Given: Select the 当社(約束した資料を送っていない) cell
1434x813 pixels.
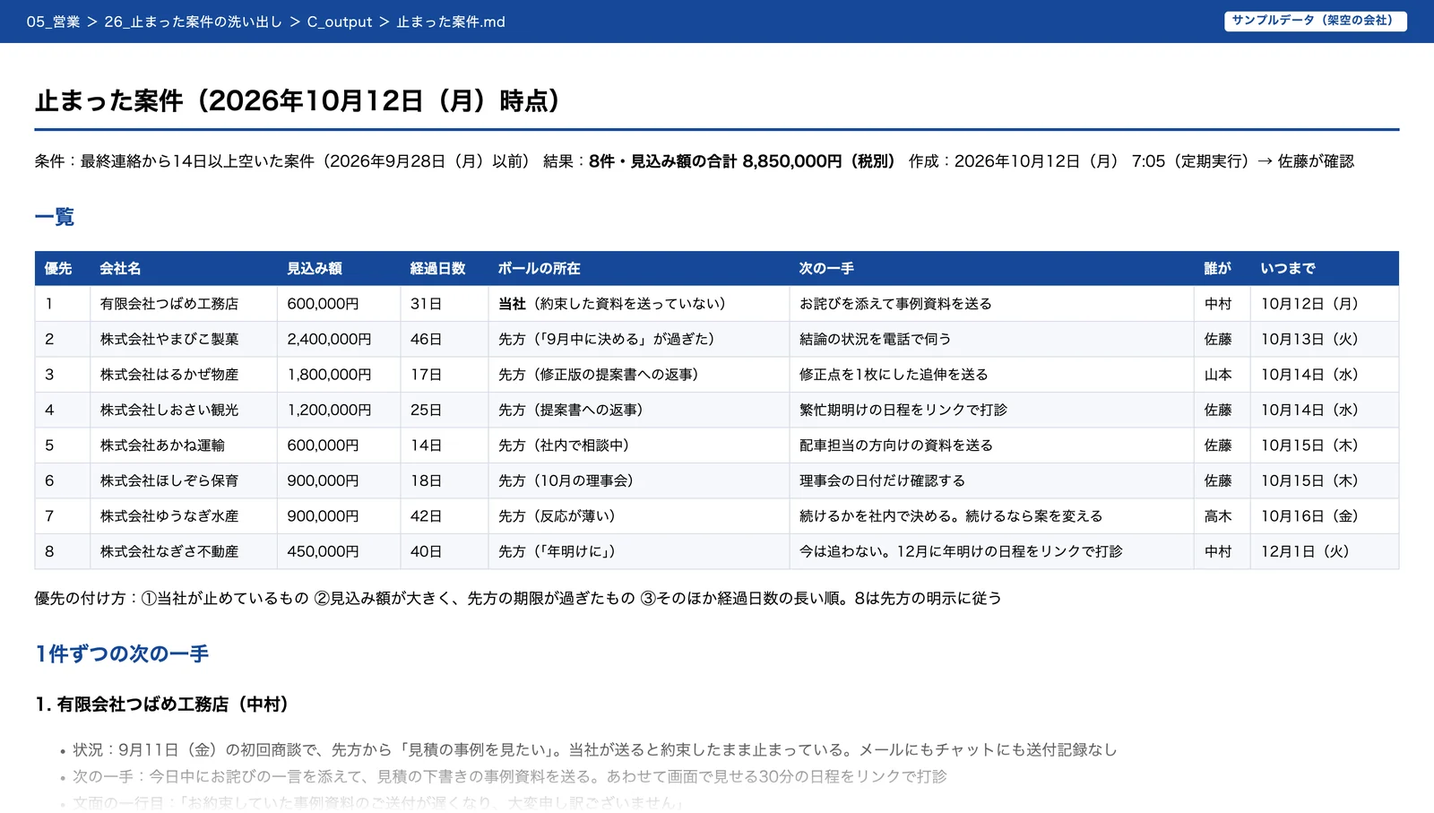Looking at the screenshot, I should click(638, 304).
